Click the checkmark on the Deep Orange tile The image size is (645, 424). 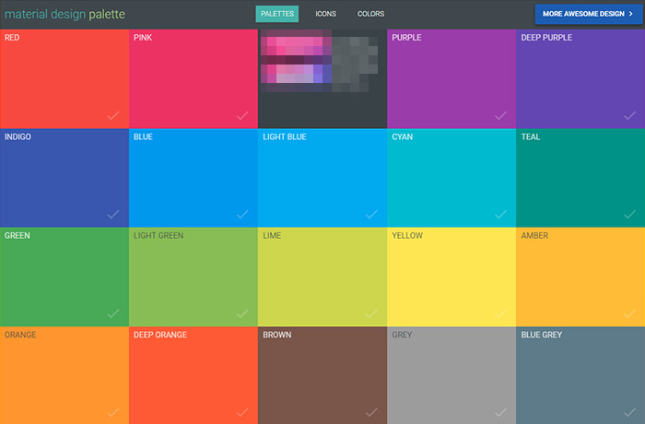click(242, 412)
